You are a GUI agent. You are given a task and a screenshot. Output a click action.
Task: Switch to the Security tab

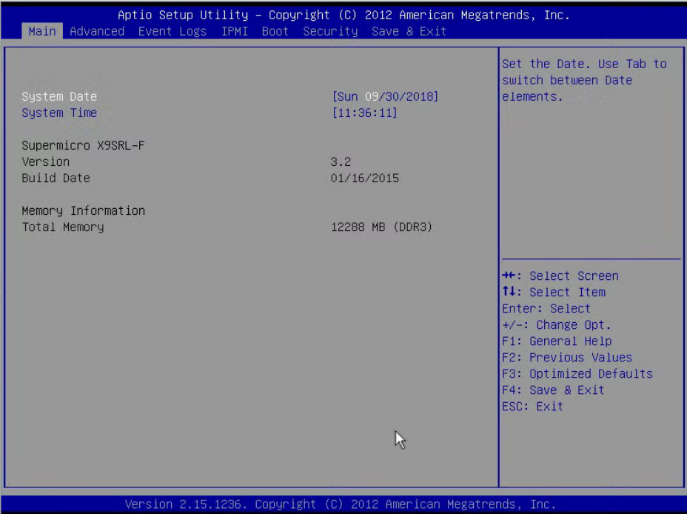click(x=330, y=32)
